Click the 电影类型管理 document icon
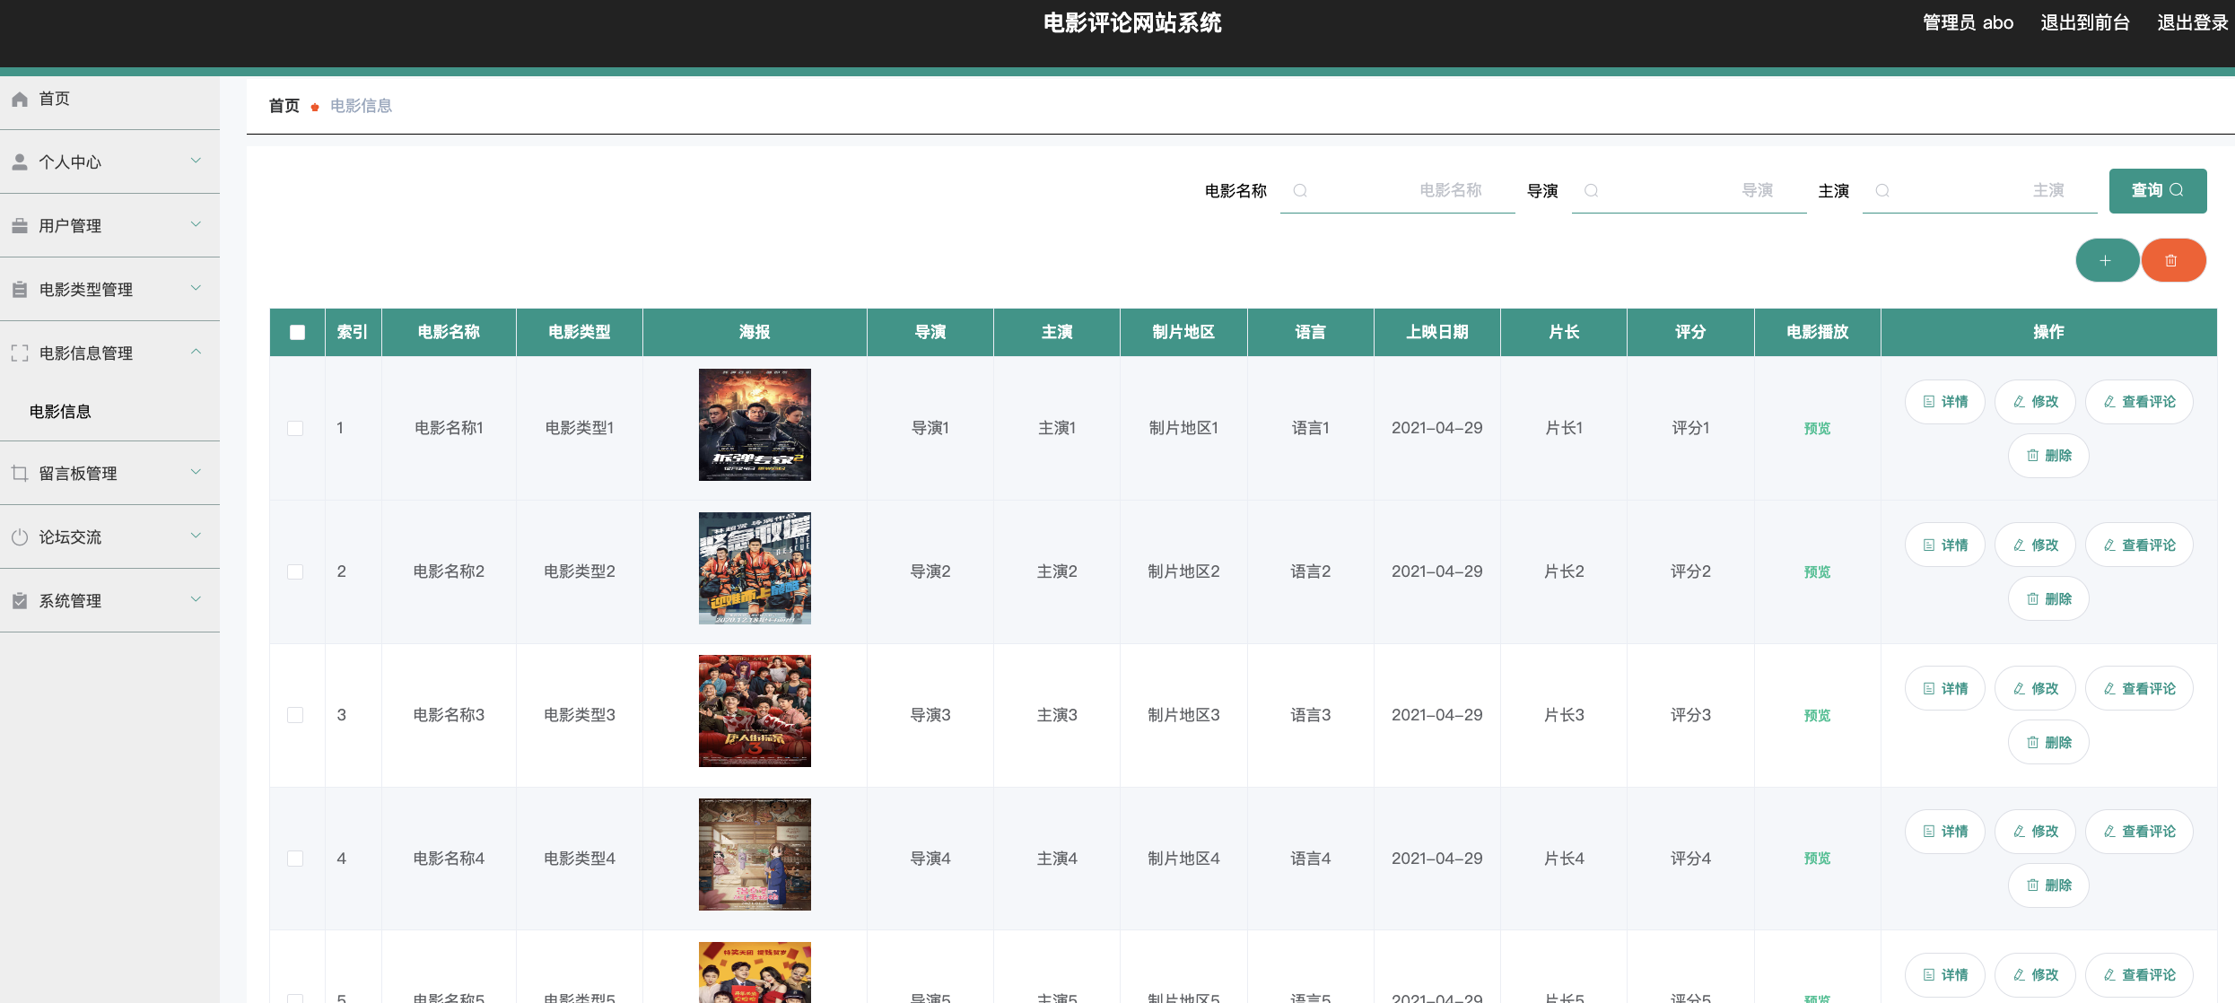This screenshot has height=1003, width=2235. [19, 289]
